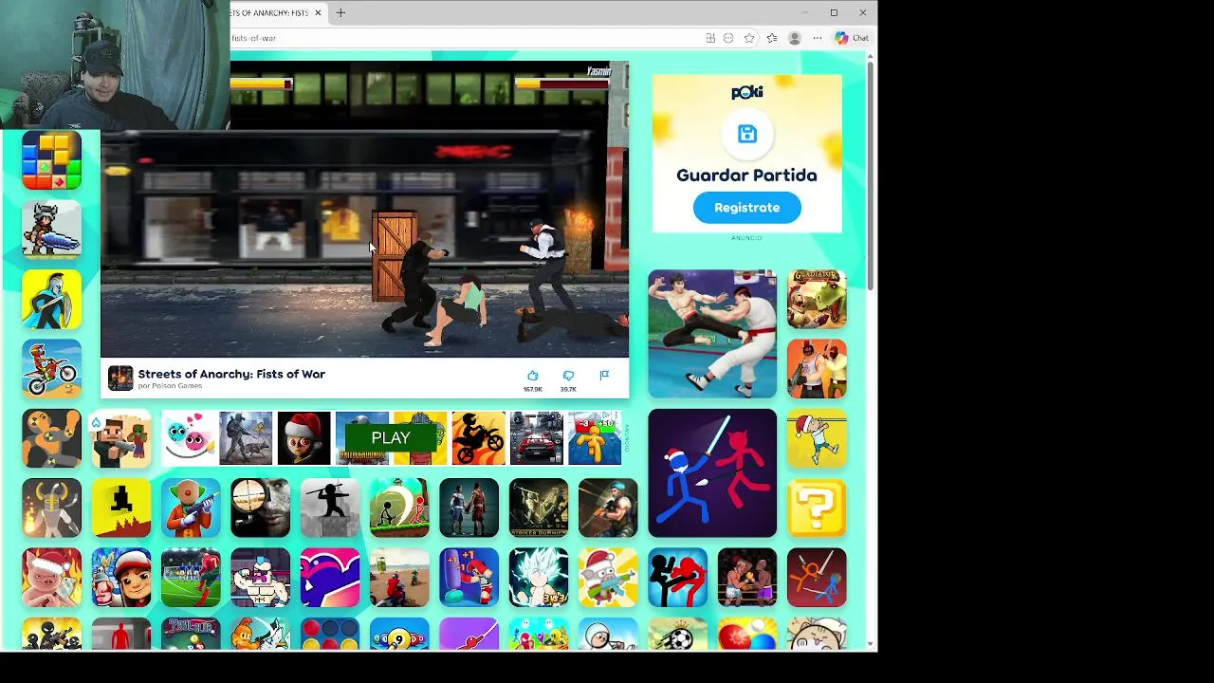This screenshot has width=1214, height=683.
Task: Open the yellow question mark block game
Action: [x=817, y=508]
